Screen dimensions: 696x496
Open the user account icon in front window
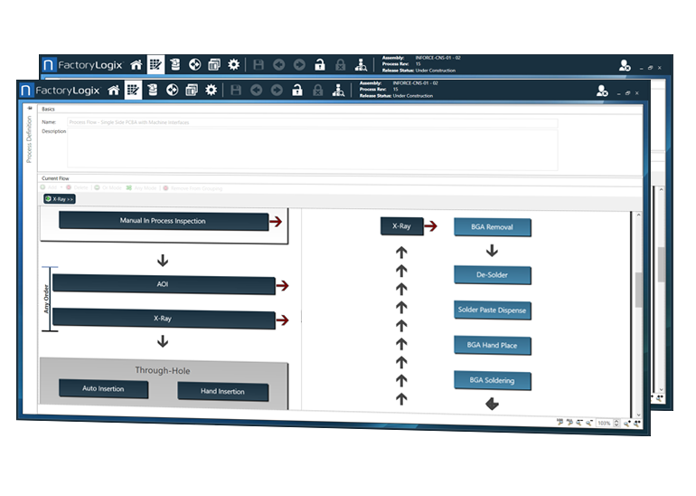(x=602, y=91)
